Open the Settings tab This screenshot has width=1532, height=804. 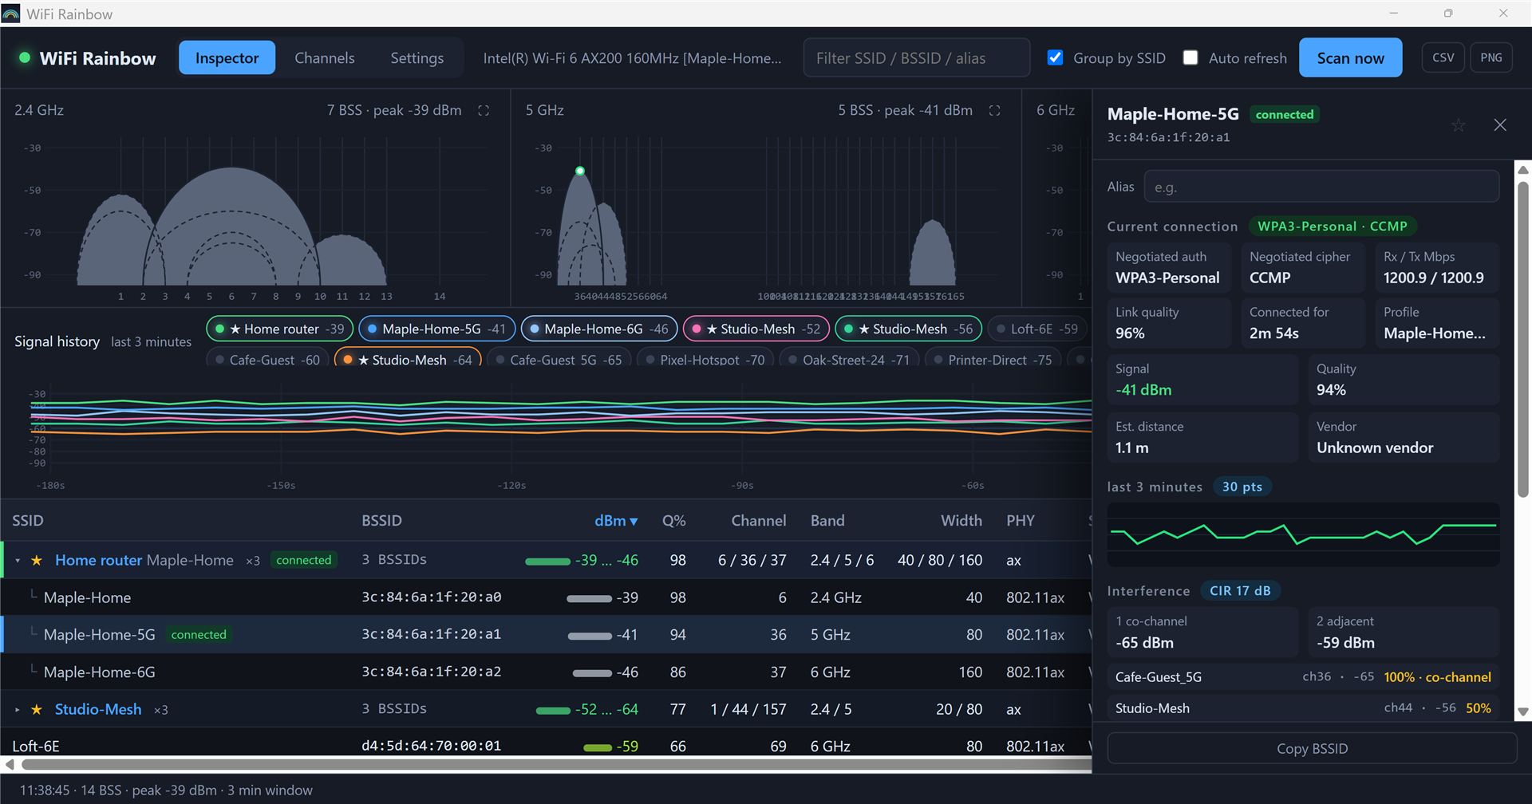tap(417, 57)
